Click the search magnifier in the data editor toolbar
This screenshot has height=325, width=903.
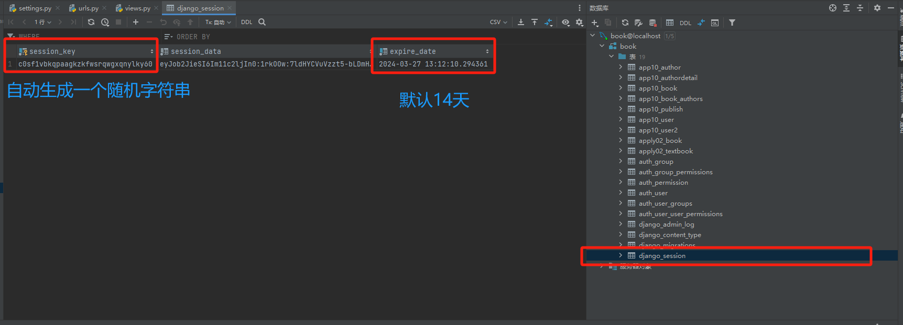pyautogui.click(x=262, y=22)
